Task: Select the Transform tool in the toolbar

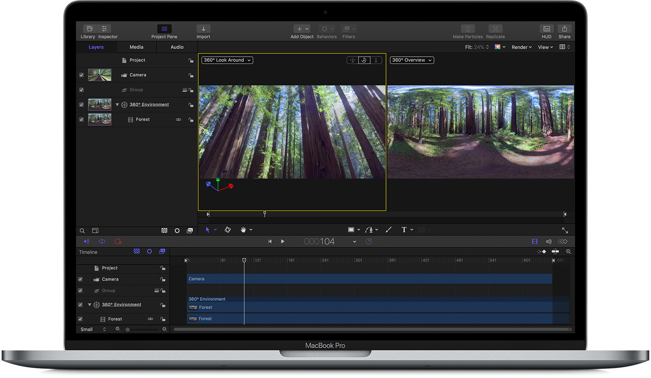Action: click(x=208, y=229)
